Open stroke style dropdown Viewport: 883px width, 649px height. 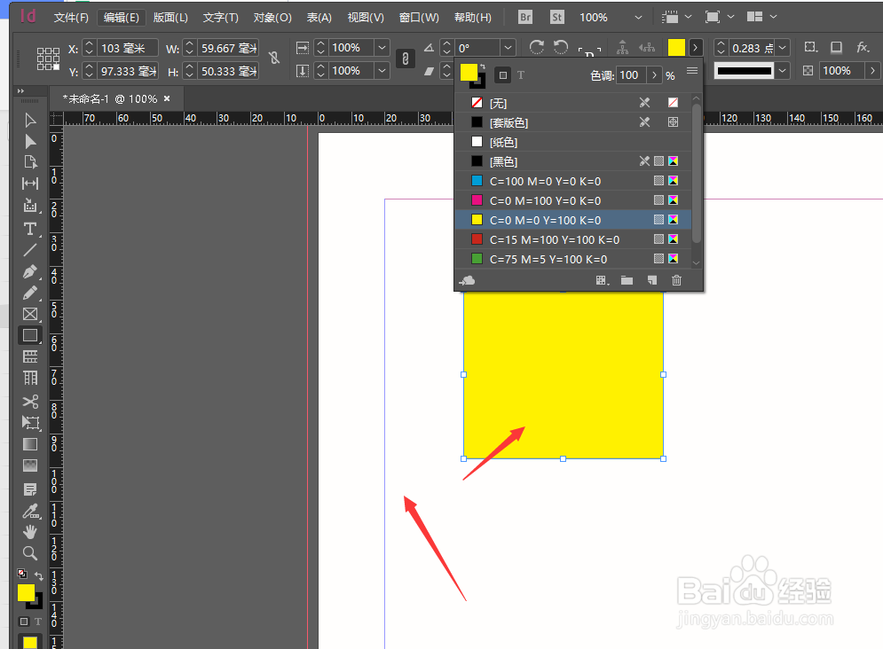coord(783,71)
